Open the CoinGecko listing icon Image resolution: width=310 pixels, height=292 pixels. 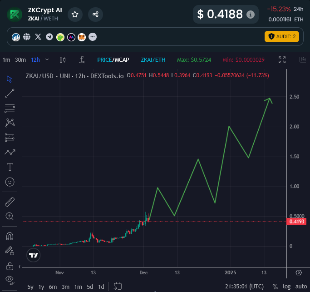point(60,37)
